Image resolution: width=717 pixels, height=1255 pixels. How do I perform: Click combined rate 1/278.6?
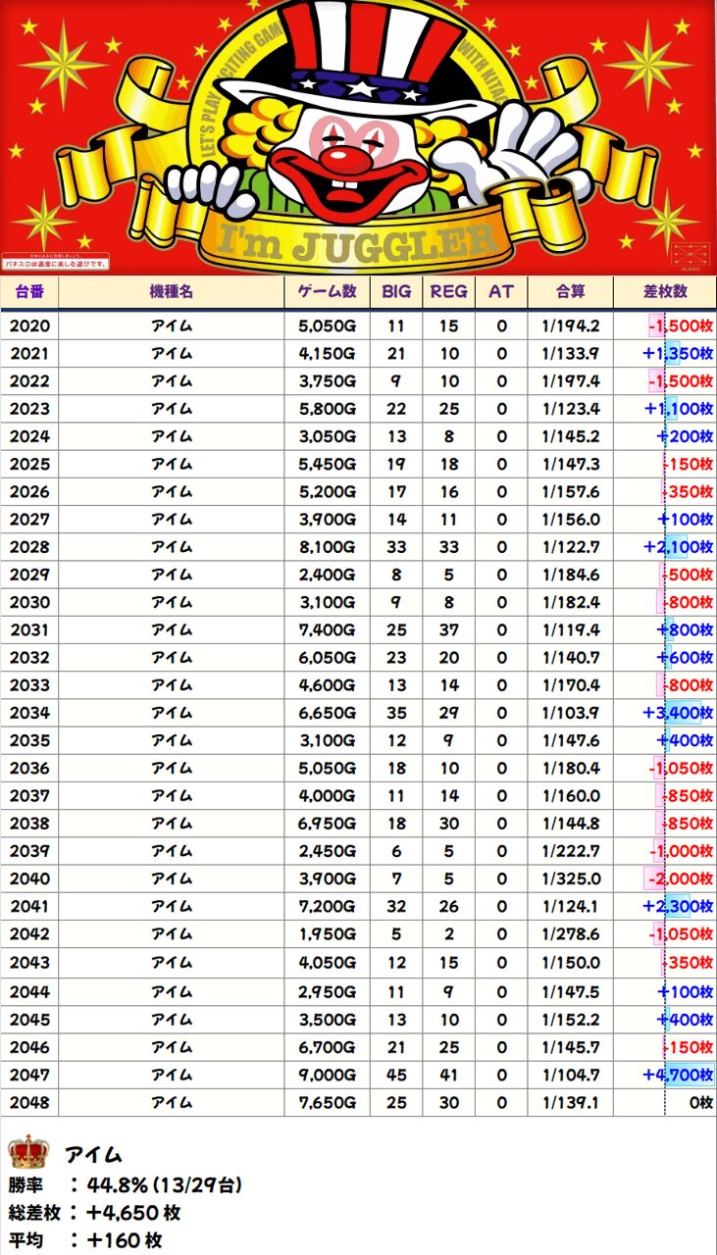click(x=570, y=934)
